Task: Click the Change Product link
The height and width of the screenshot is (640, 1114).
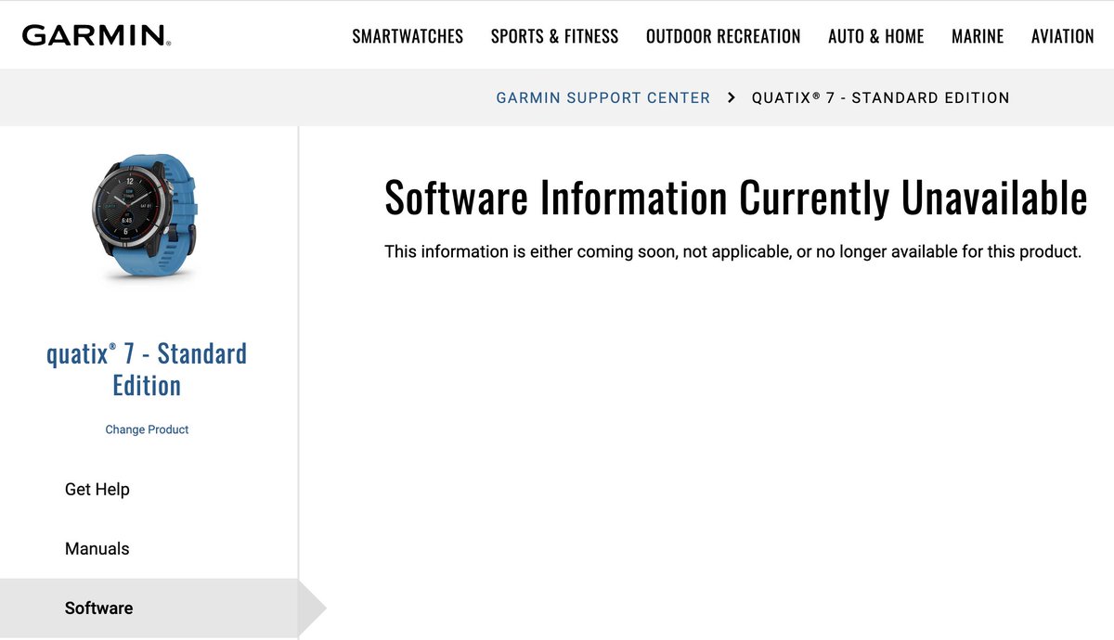Action: [147, 429]
